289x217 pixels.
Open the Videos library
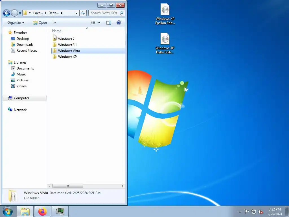pyautogui.click(x=21, y=86)
